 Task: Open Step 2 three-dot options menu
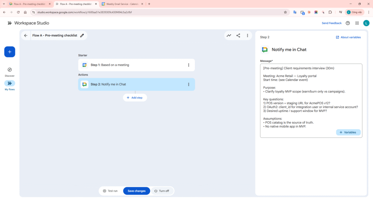(x=188, y=84)
